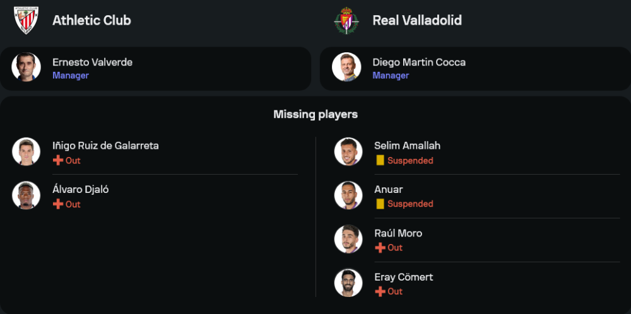
Task: Click the injury cross under Iñigo Ruiz de Galarreta
Action: click(58, 161)
